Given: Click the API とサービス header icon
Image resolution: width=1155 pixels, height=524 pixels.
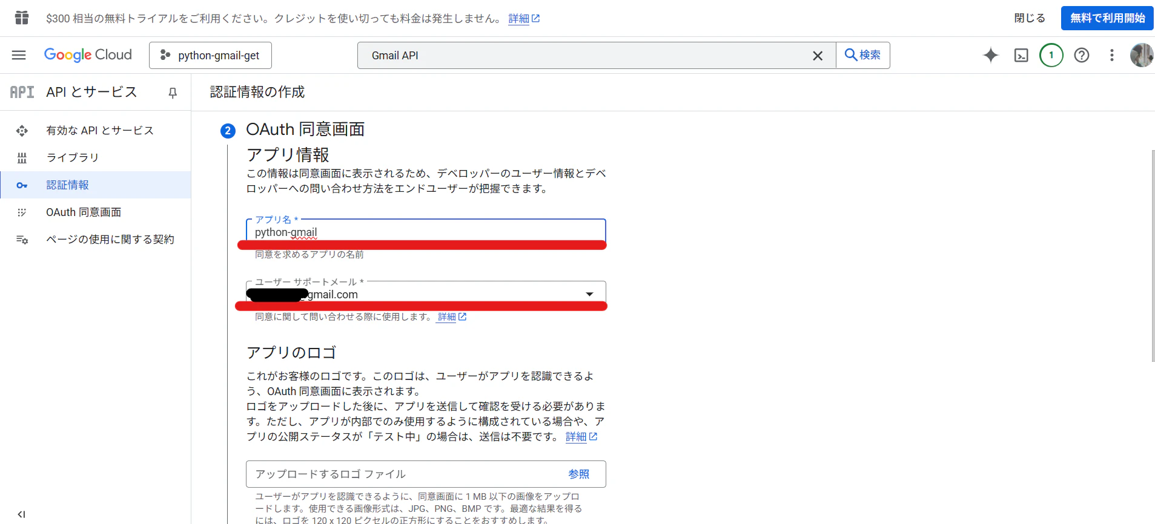Looking at the screenshot, I should click(x=22, y=92).
